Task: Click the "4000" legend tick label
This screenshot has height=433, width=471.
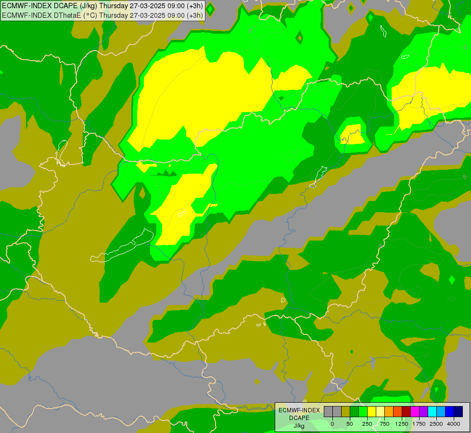Action: (x=454, y=424)
